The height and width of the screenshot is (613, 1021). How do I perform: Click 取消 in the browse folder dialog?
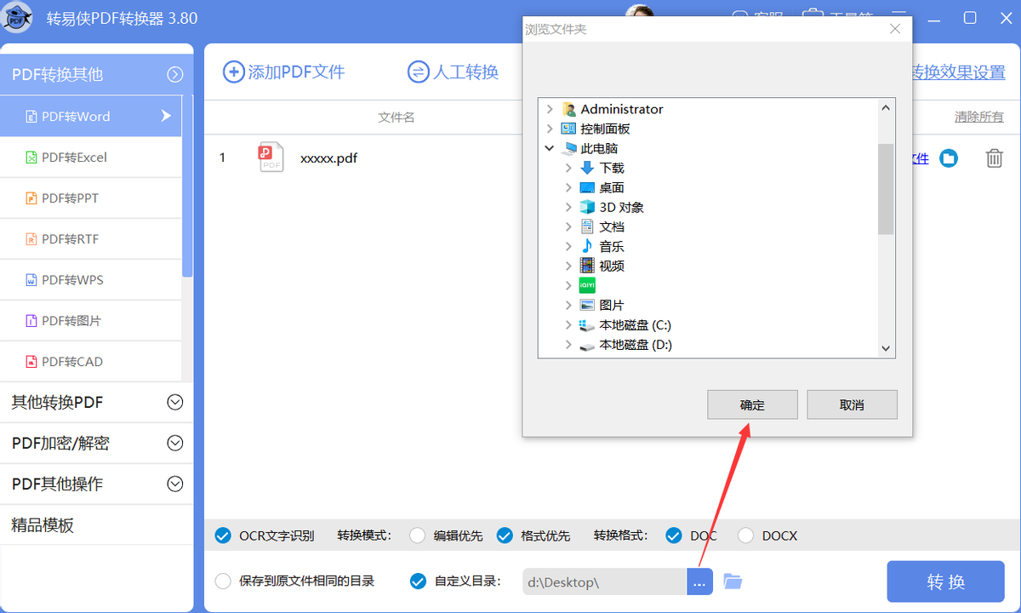(852, 405)
